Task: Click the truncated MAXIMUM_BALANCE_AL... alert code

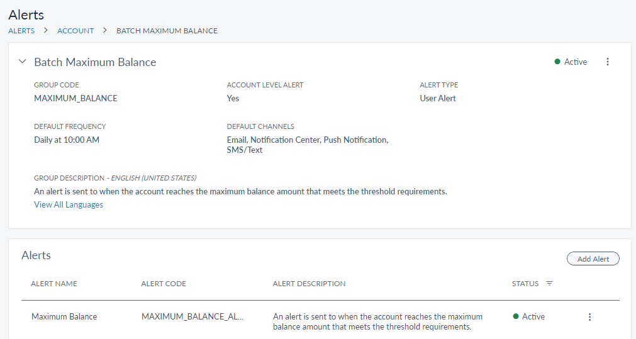Action: coord(192,317)
